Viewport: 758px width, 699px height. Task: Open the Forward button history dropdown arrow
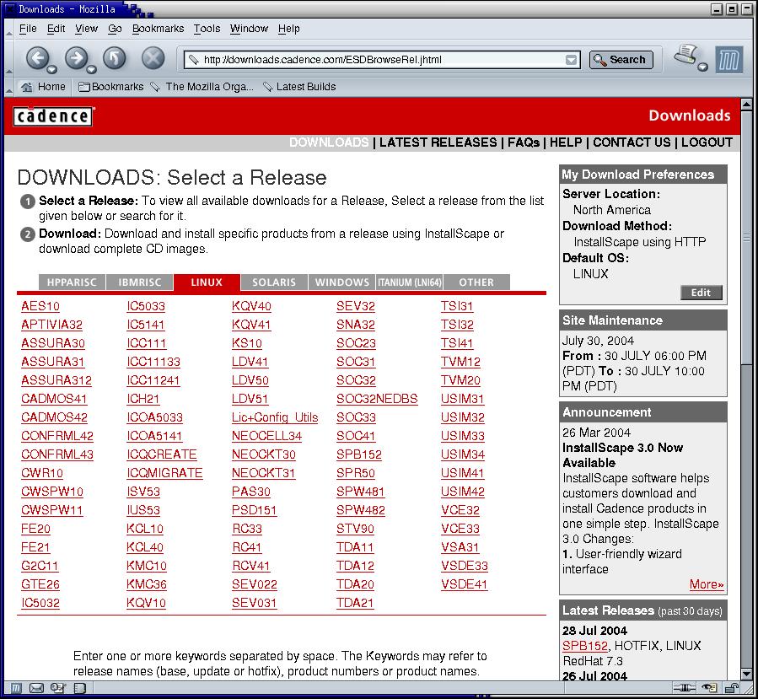pos(92,69)
